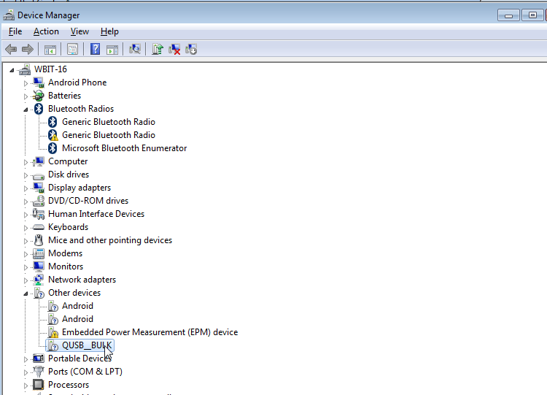Viewport: 547px width, 395px height.
Task: Click the Keyboards category icon
Action: (39, 227)
